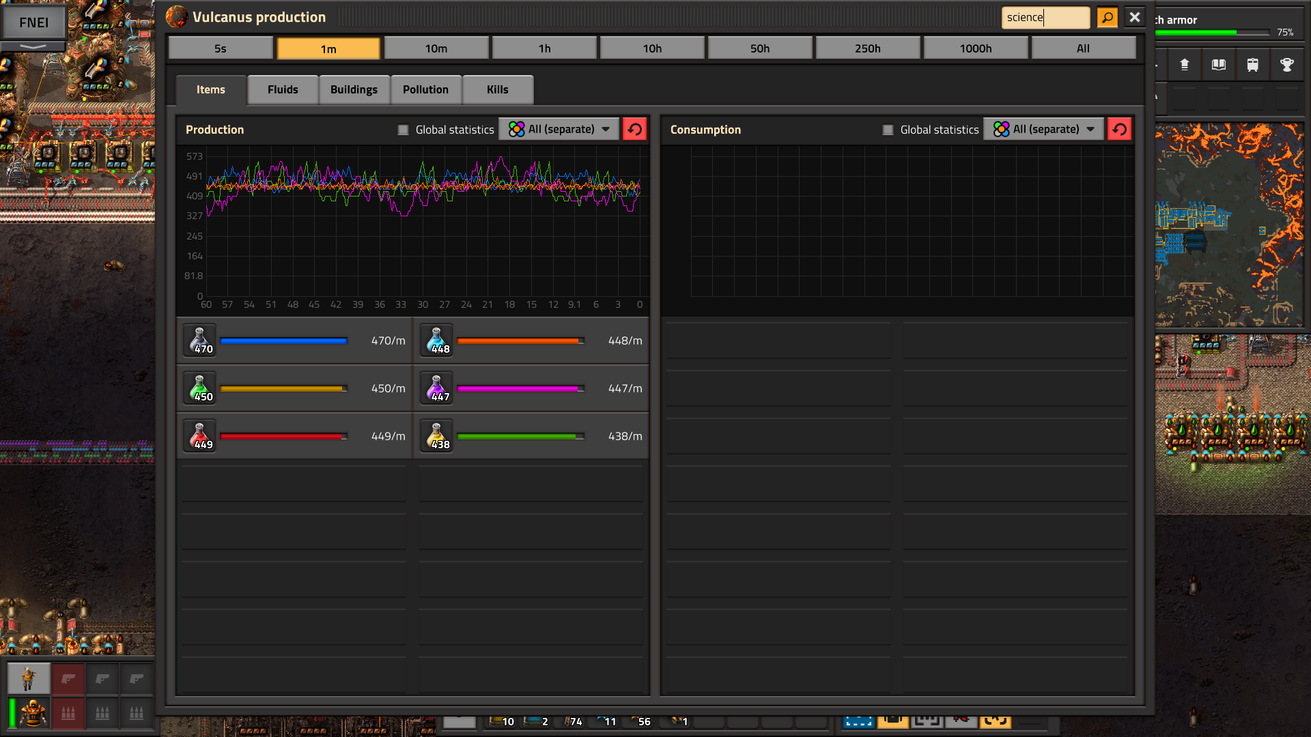Select the utility science pack icon
The width and height of the screenshot is (1311, 737).
[x=436, y=436]
